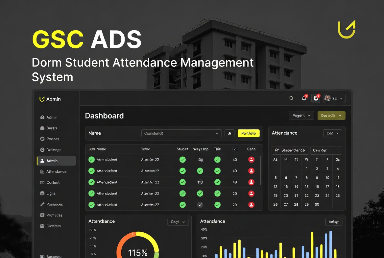Switch to the Student/ance tab
Viewport: 384px width, 258px height.
(290, 150)
